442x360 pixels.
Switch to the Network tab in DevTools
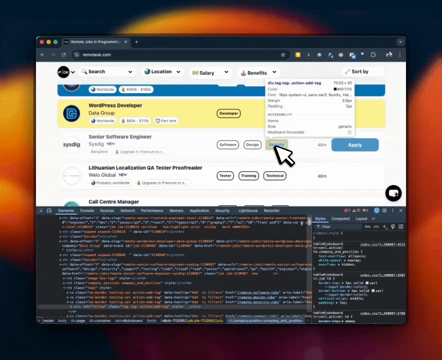(127, 211)
